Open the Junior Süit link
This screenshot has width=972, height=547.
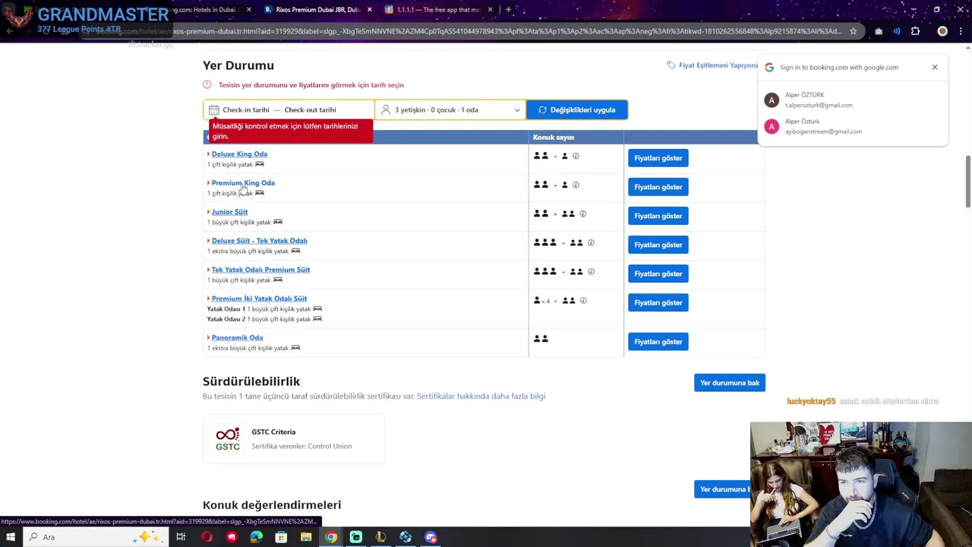(x=229, y=212)
